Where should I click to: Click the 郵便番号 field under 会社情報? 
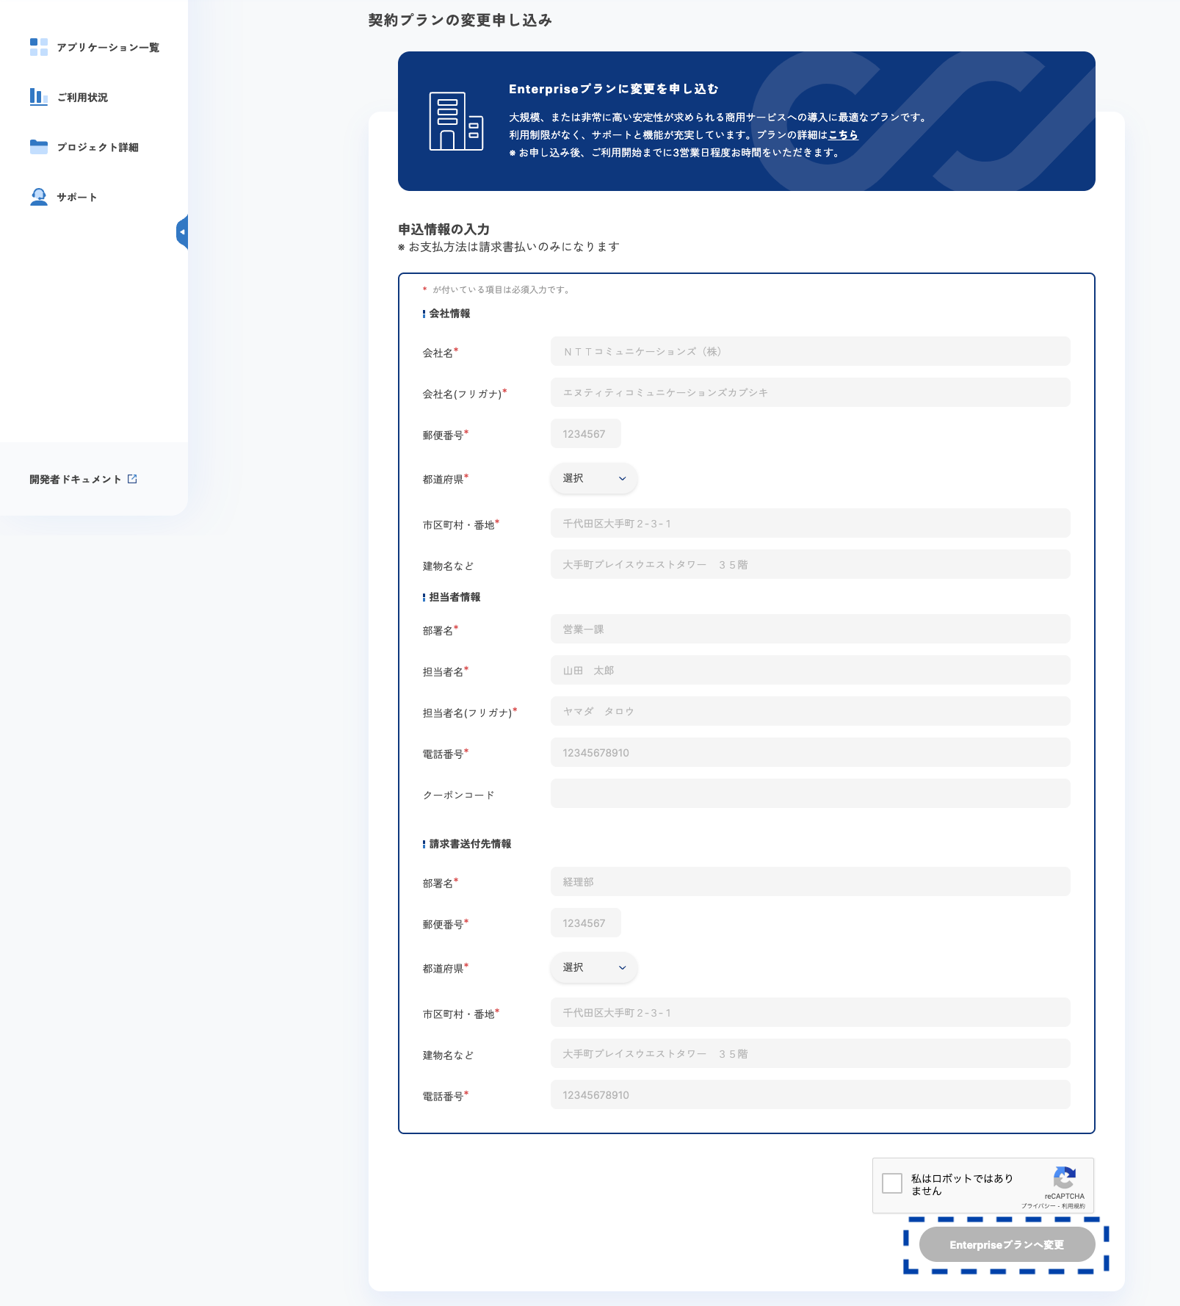tap(585, 433)
